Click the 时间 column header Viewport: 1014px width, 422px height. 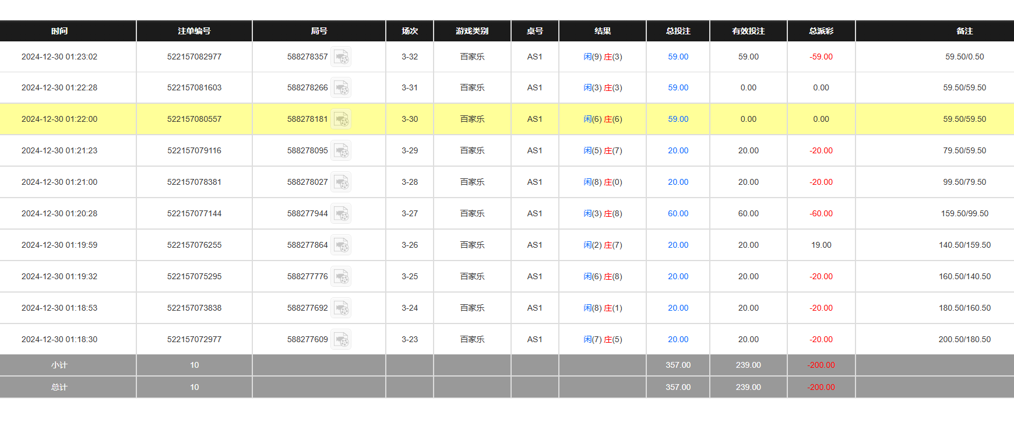tap(59, 31)
